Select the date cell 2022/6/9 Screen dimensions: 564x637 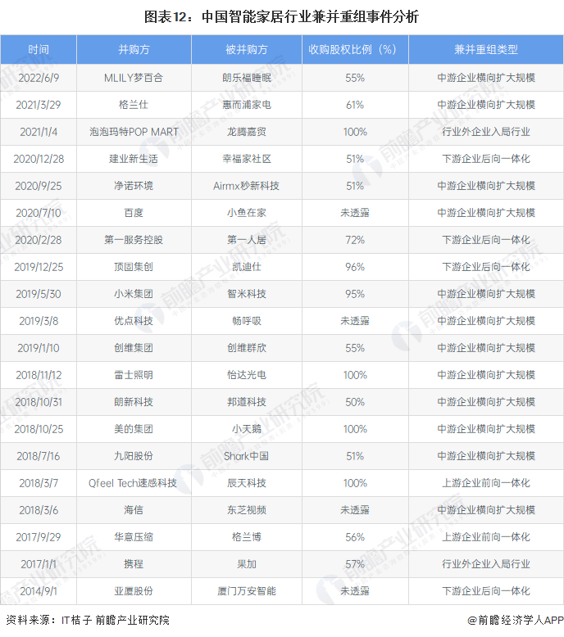coord(39,78)
